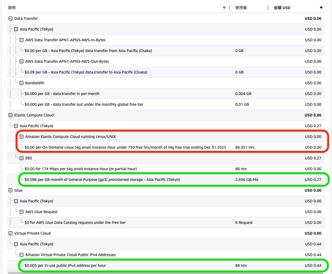Image resolution: width=332 pixels, height=274 pixels.
Task: Click USD 0.27 amount in gp3 storage row
Action: point(313,180)
